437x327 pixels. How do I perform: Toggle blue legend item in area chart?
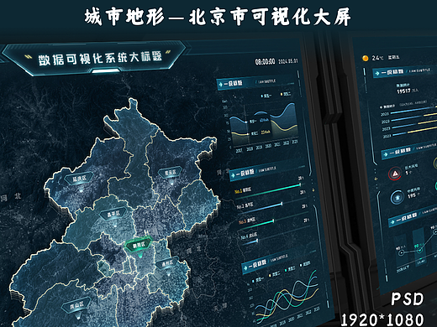[x=266, y=96]
